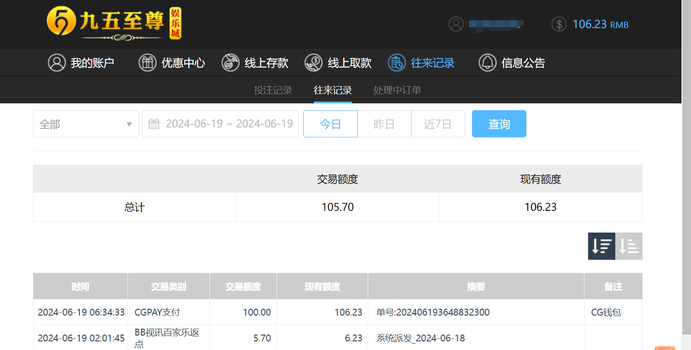
Task: Select the 优惠中心 promotions icon
Action: 147,63
